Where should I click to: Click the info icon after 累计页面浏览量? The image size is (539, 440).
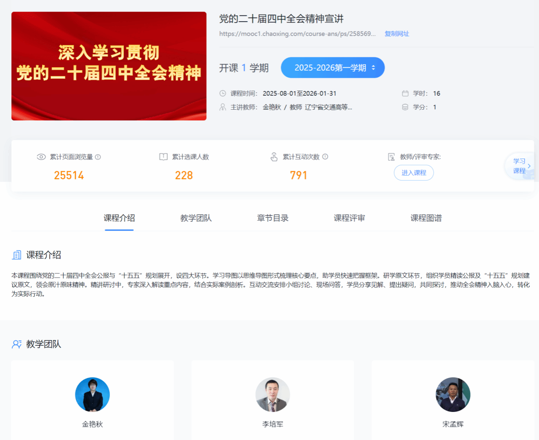(x=98, y=157)
